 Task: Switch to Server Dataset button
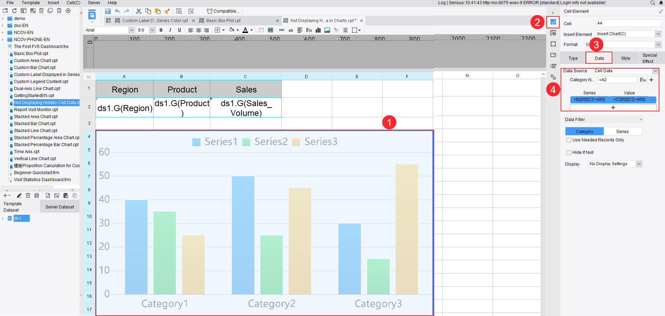point(60,207)
